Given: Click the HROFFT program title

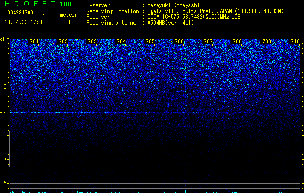Looking at the screenshot, I should point(30,4).
